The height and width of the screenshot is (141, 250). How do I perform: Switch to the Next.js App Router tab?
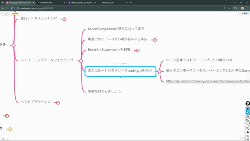(20, 3)
